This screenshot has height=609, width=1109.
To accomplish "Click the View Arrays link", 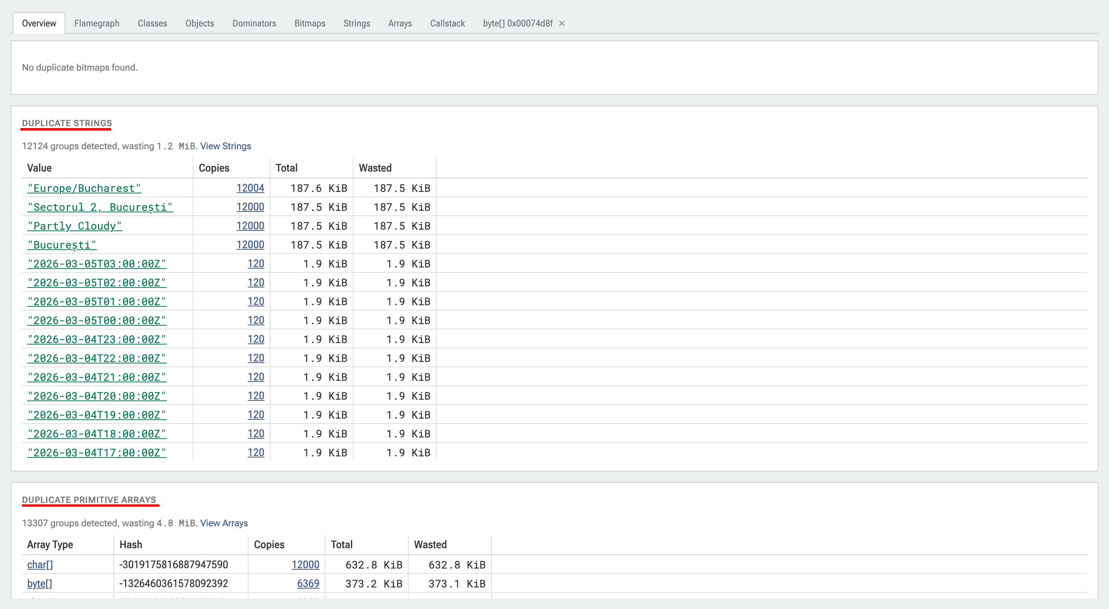I will coord(224,523).
